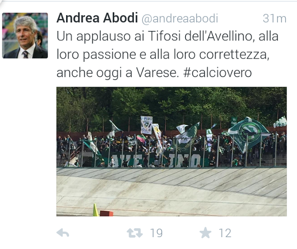Tap the tweet line 'loro passione e alla loro correttezza'

point(163,55)
